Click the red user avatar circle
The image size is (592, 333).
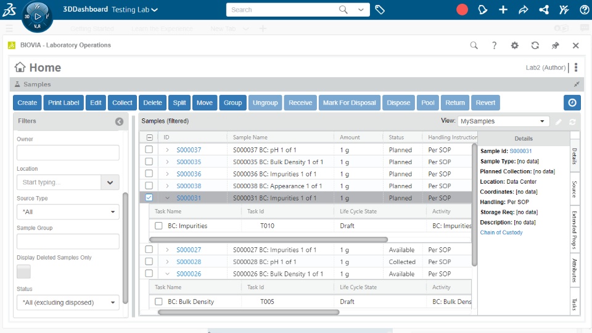click(x=462, y=10)
